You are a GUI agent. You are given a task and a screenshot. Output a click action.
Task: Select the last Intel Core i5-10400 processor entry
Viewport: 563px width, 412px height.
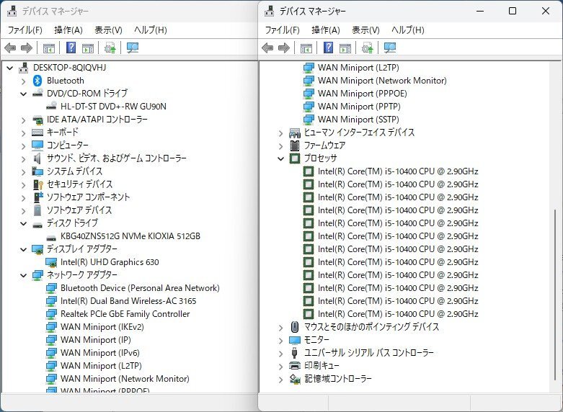click(398, 314)
